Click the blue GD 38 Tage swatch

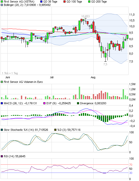tap(41, 2)
